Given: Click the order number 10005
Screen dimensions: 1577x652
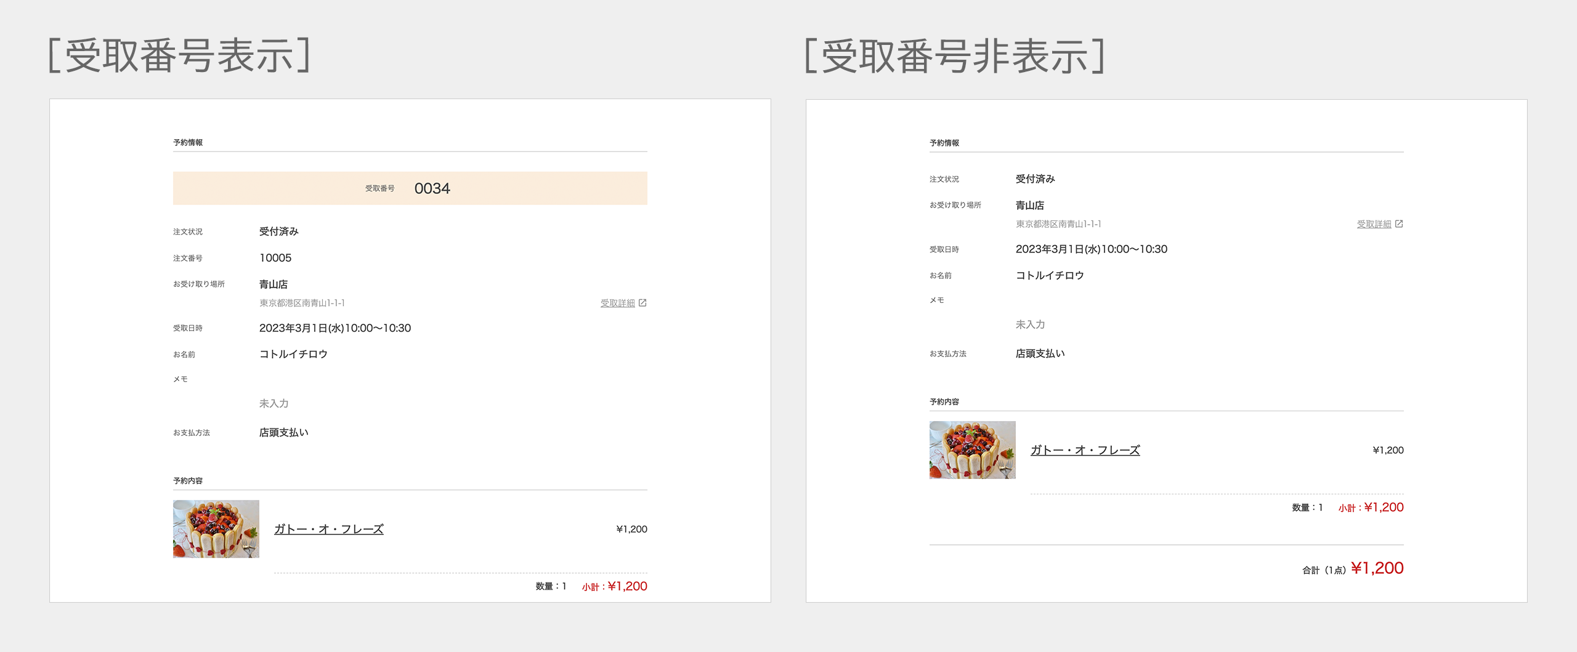Looking at the screenshot, I should [x=275, y=258].
